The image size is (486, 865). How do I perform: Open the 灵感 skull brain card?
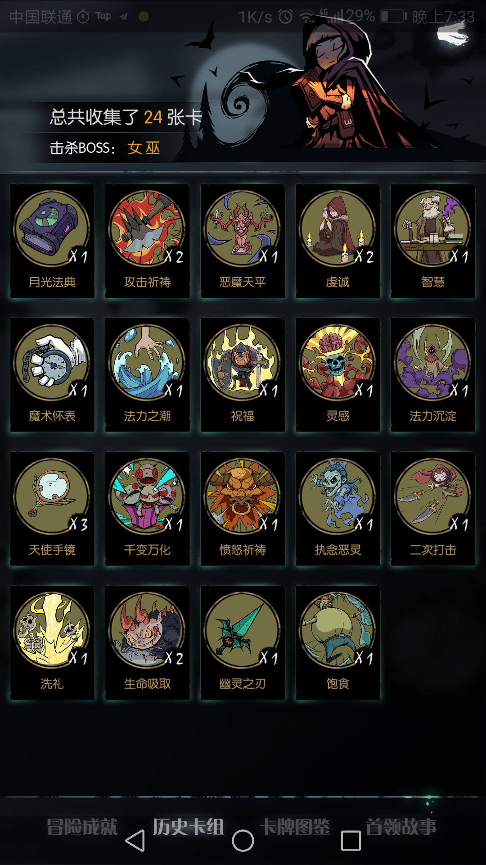pyautogui.click(x=337, y=375)
